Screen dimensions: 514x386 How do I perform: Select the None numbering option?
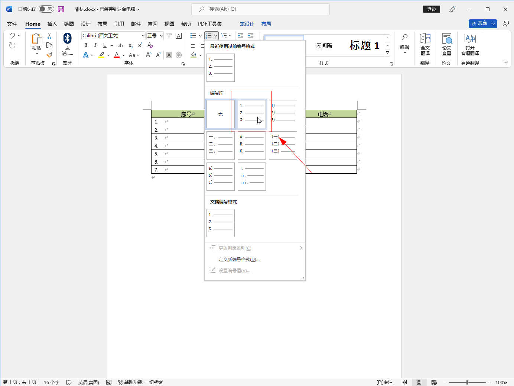pos(221,114)
